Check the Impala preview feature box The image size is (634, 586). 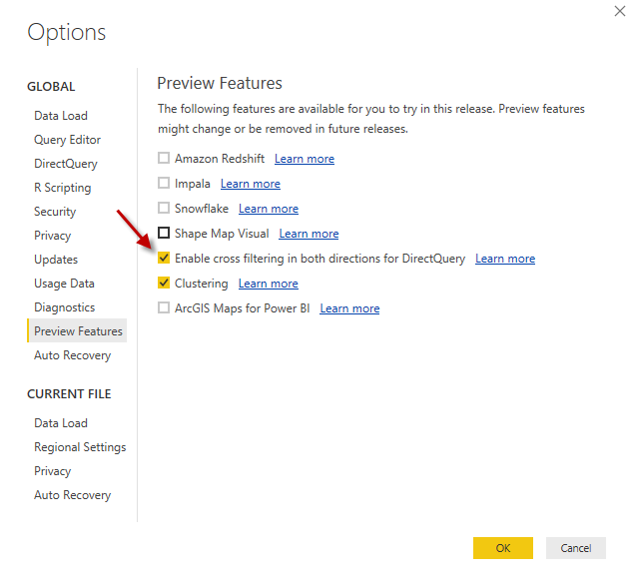164,184
